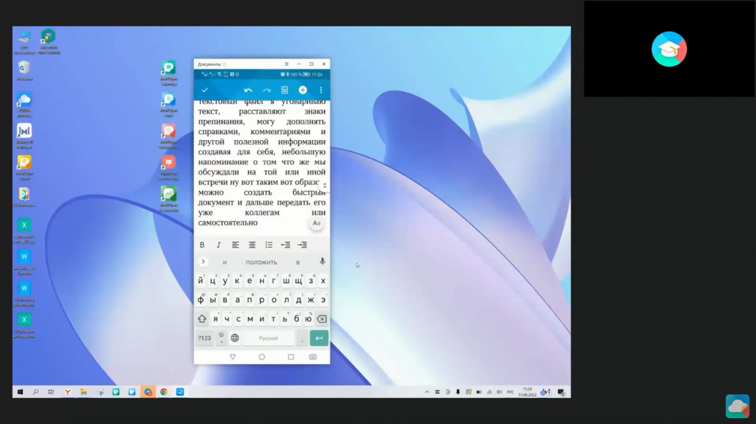This screenshot has height=424, width=756.
Task: Tap the emoji comma key
Action: pos(221,338)
